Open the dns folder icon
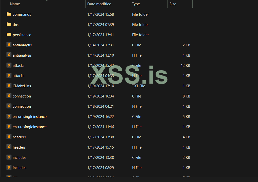The height and width of the screenshot is (182, 258). (9, 24)
